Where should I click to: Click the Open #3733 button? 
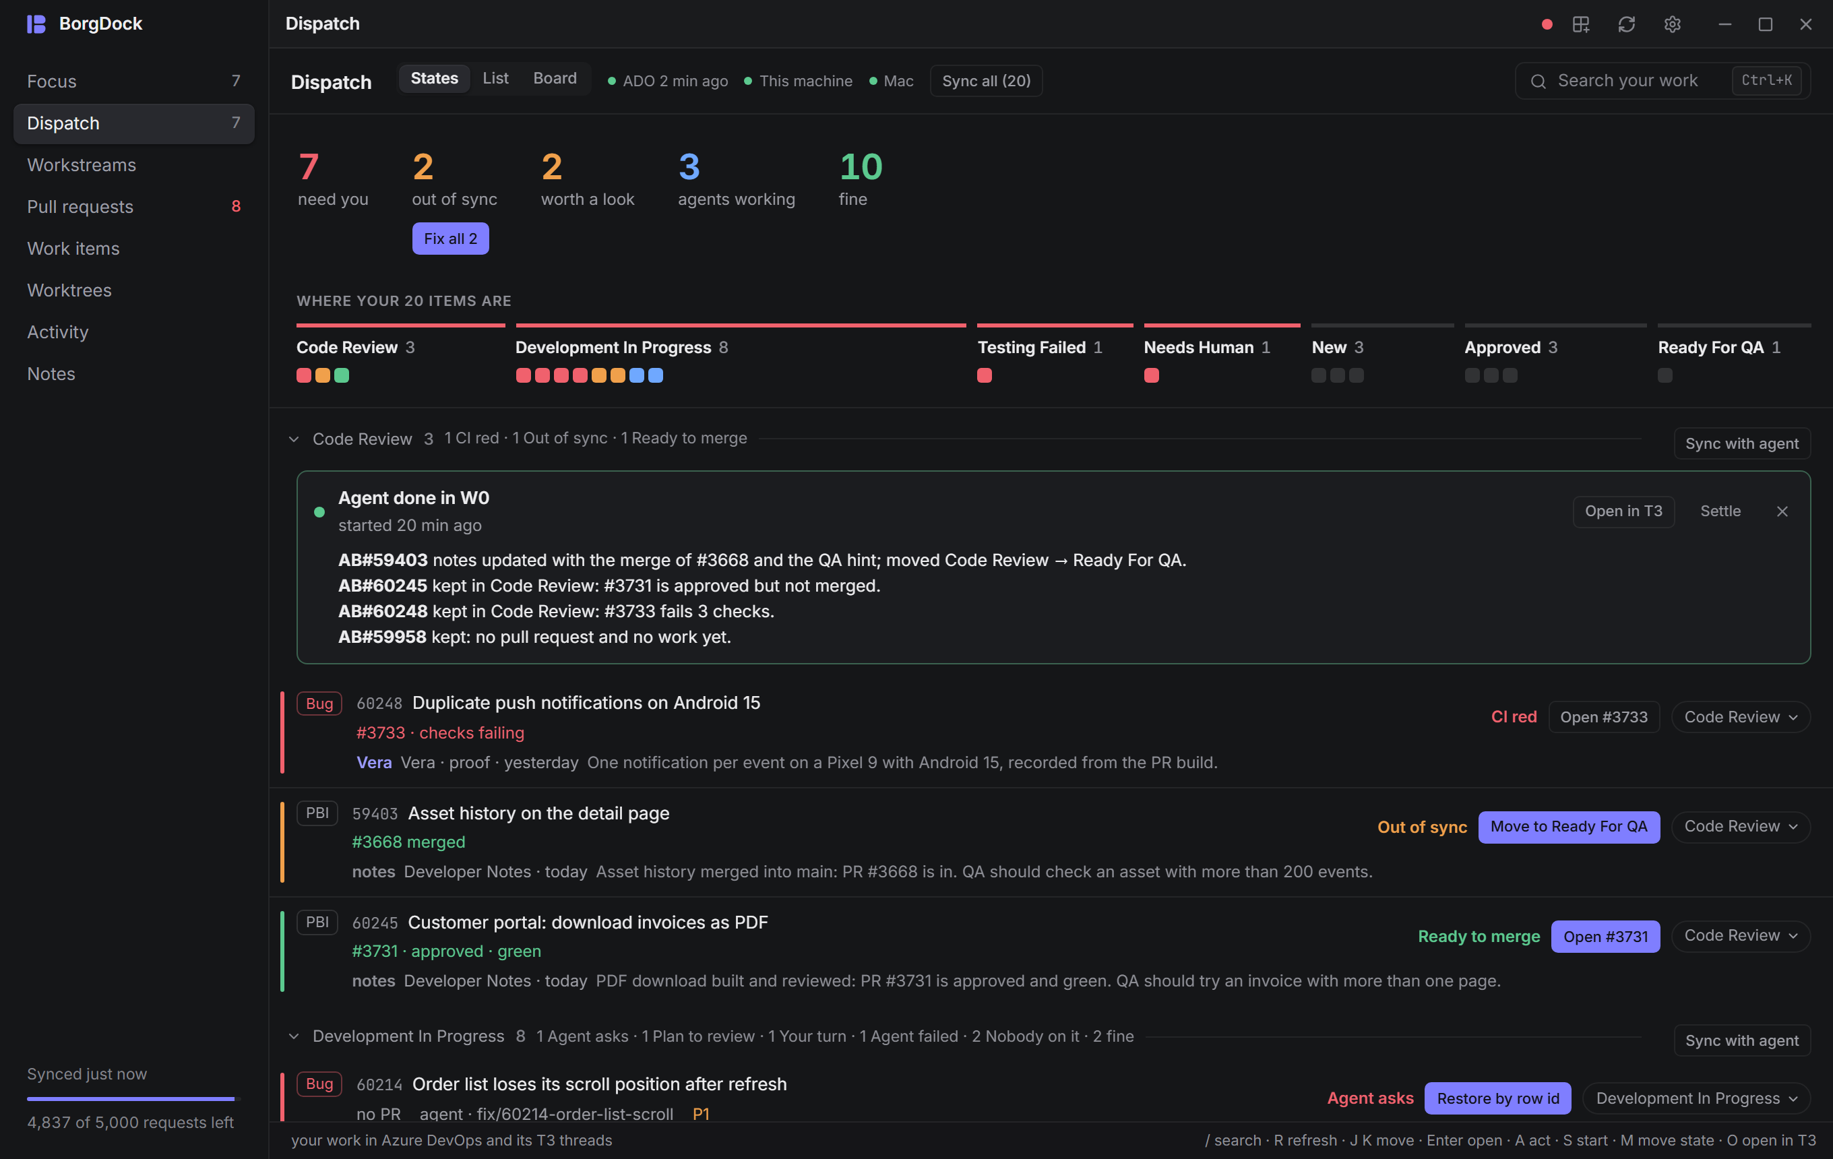tap(1603, 717)
